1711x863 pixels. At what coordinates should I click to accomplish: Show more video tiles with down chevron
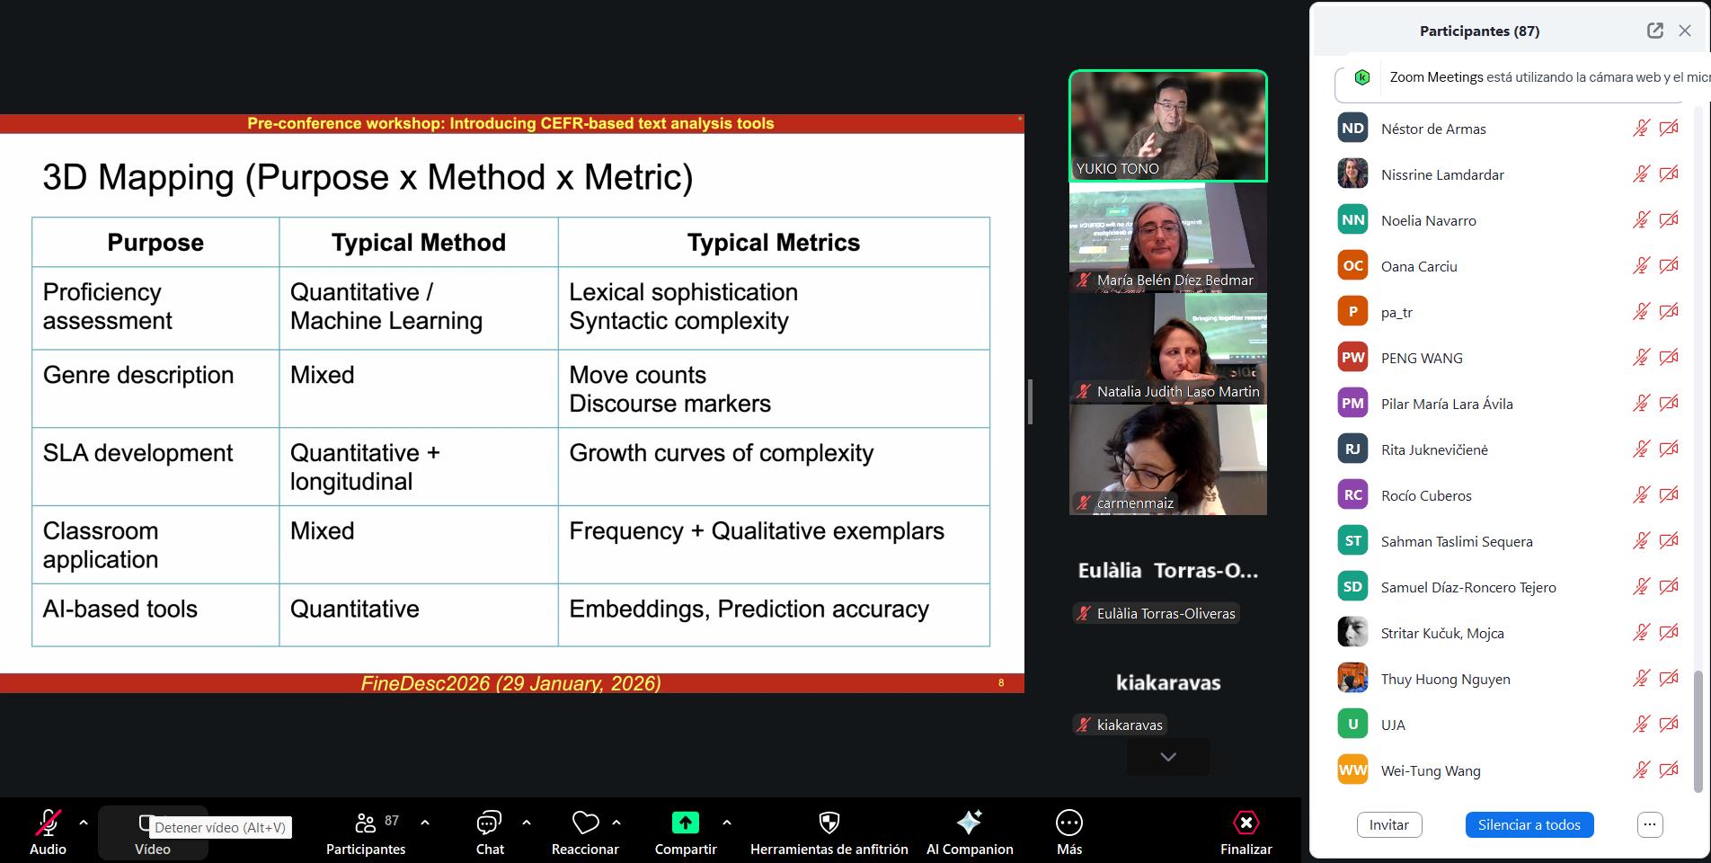(x=1167, y=757)
